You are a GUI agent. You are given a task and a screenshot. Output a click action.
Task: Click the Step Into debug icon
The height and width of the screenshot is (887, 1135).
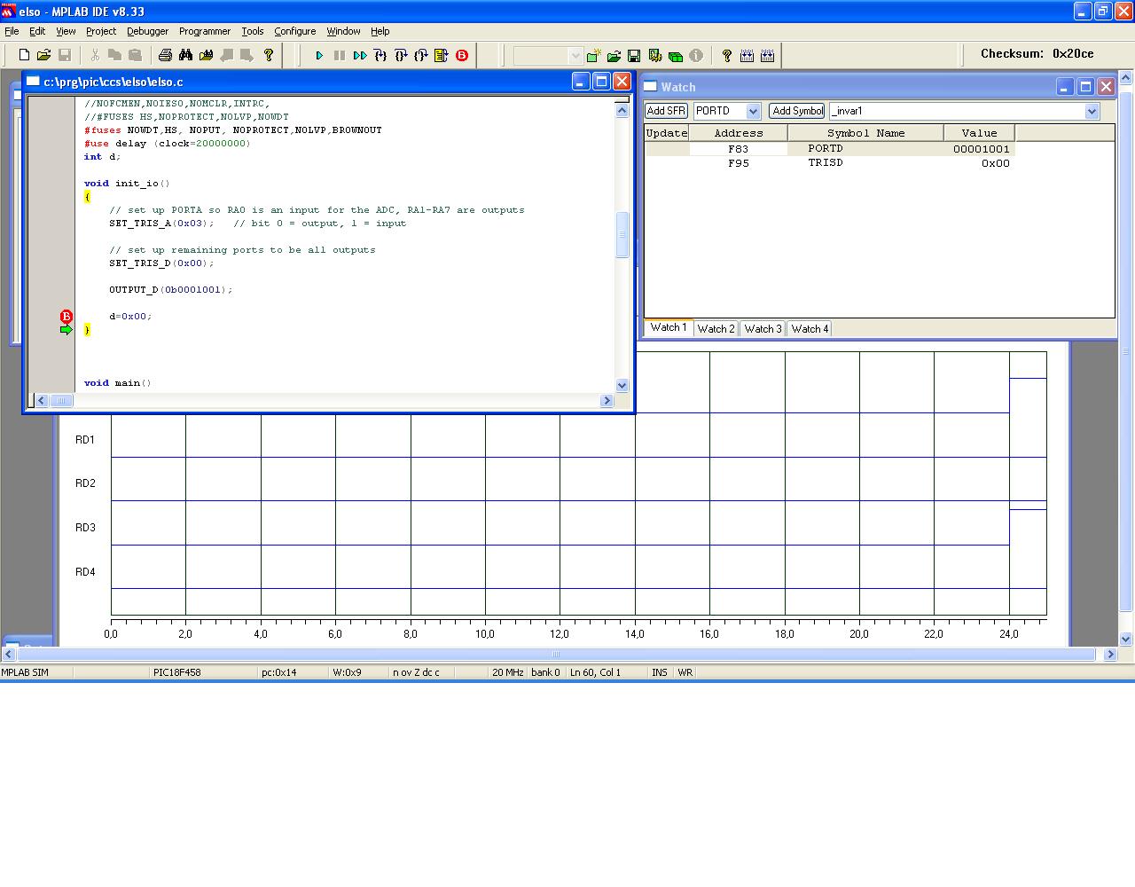click(380, 55)
